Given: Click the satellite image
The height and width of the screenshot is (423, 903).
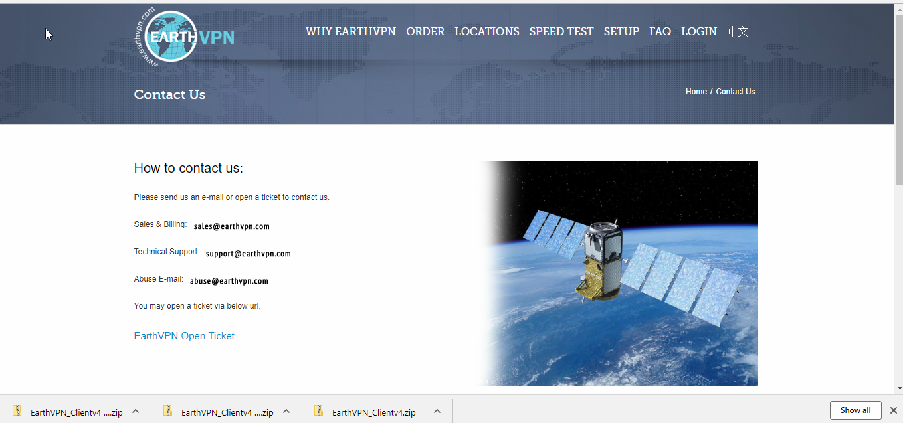Looking at the screenshot, I should click(617, 274).
